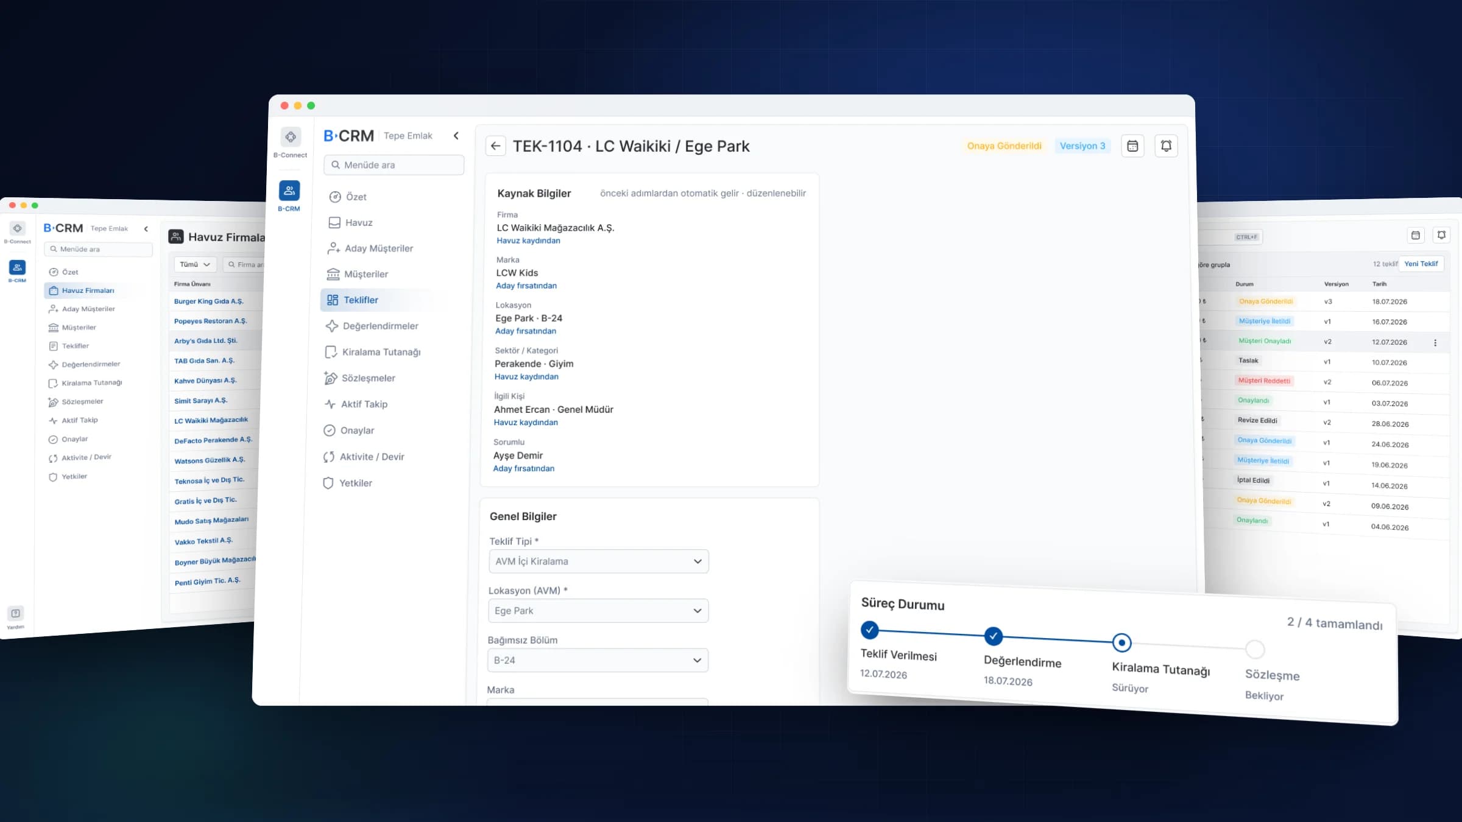Click Menüde ara search in left window
The width and height of the screenshot is (1462, 822).
98,249
